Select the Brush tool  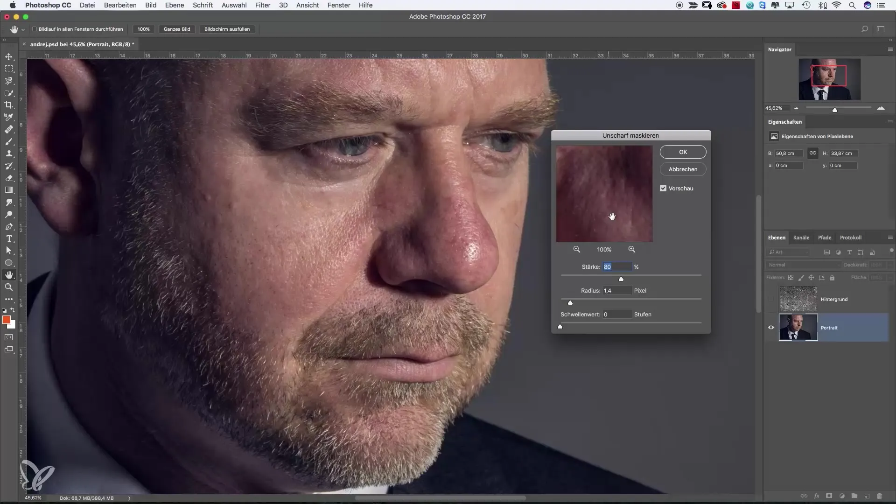[9, 141]
